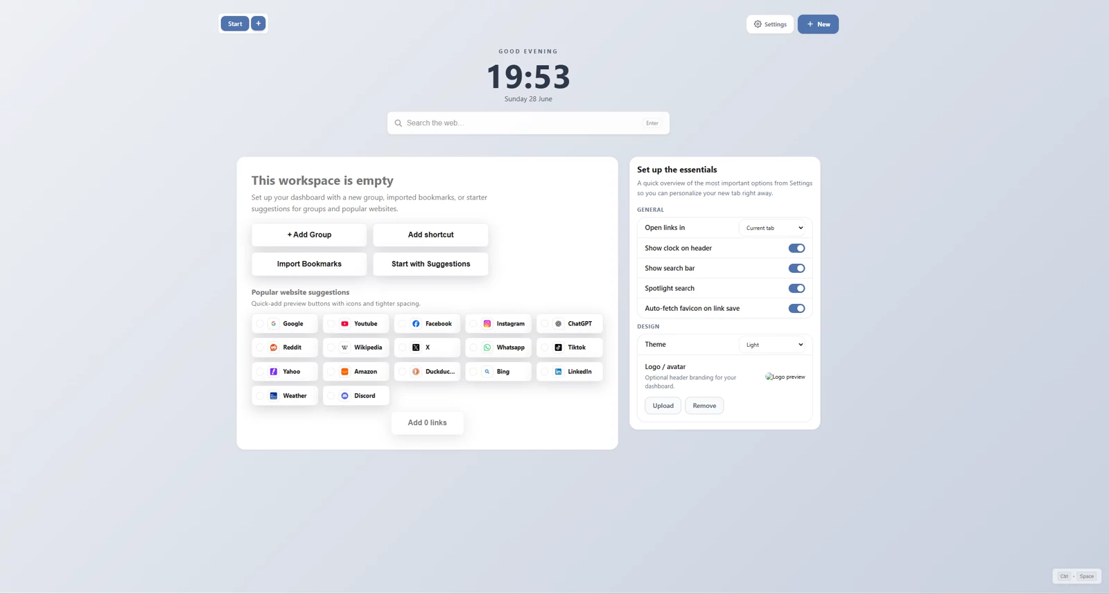Click the 19:53 clock display
The height and width of the screenshot is (594, 1109).
coord(528,76)
